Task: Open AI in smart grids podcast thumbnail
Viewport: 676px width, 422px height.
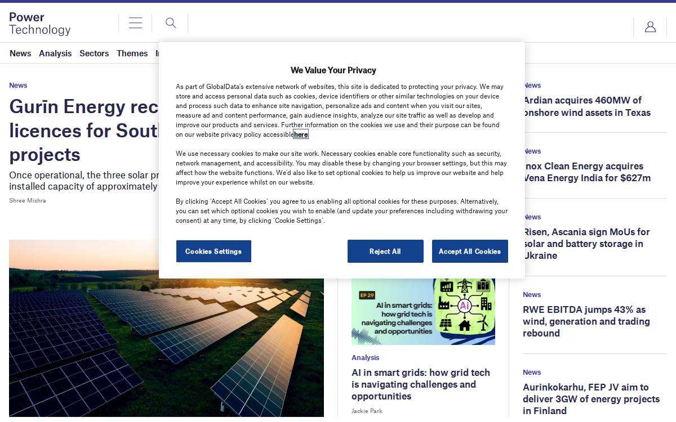Action: pos(423,311)
